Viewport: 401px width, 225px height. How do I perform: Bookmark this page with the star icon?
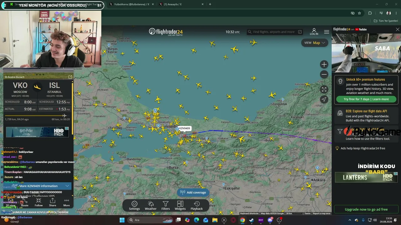359,13
